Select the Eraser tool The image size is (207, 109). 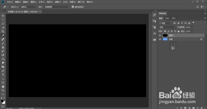tap(3, 55)
